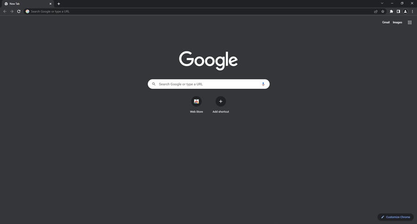Click the search magnifier icon in search box
Screen dimensions: 417x224
pyautogui.click(x=154, y=84)
